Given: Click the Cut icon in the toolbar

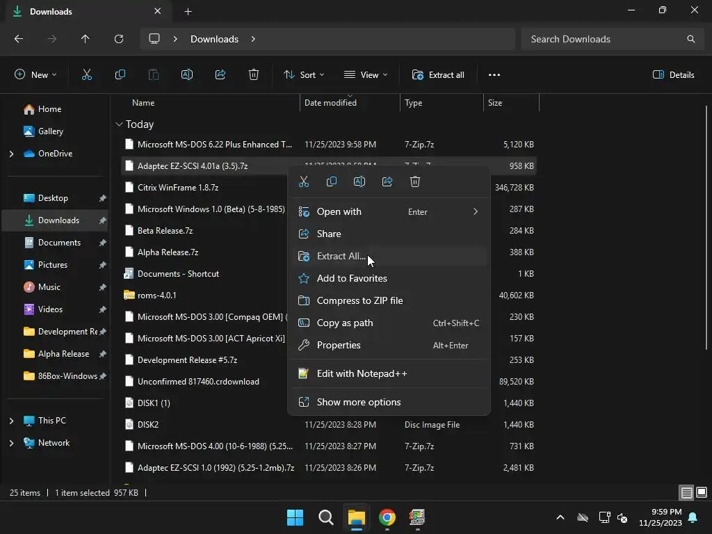Looking at the screenshot, I should tap(86, 75).
